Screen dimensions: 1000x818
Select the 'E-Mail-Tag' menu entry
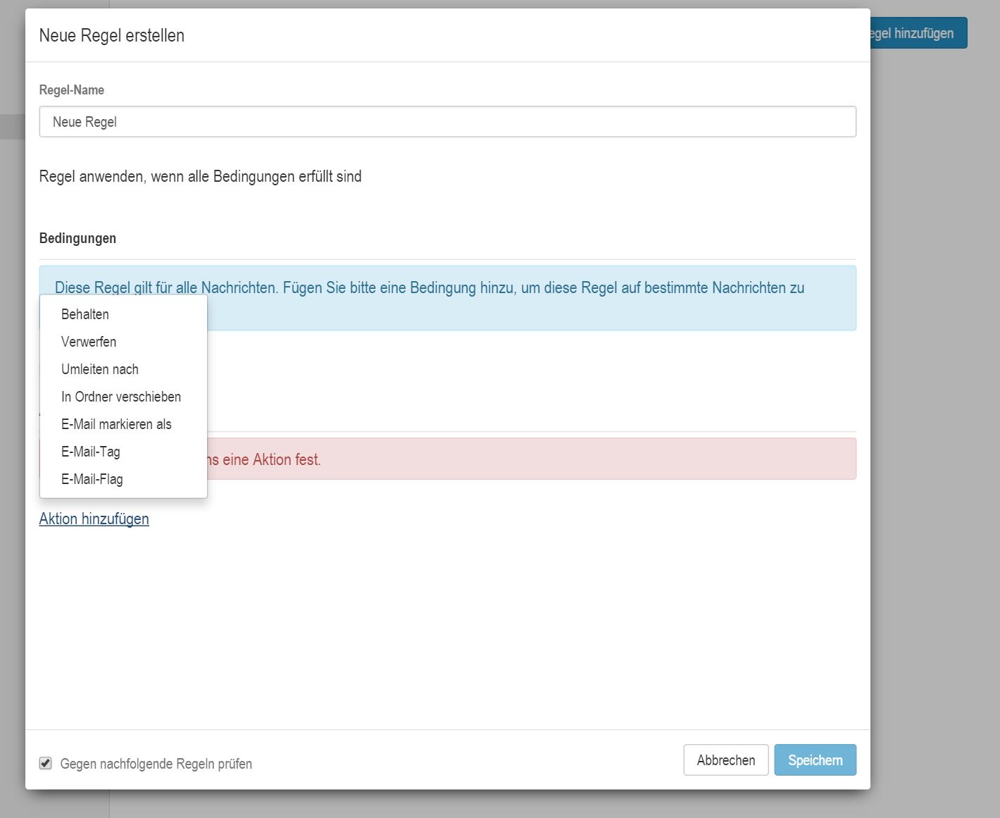click(x=91, y=452)
